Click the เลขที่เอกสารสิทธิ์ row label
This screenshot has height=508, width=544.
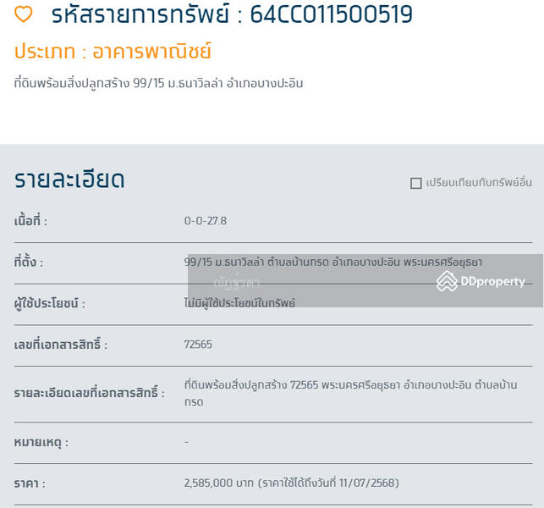coord(61,345)
